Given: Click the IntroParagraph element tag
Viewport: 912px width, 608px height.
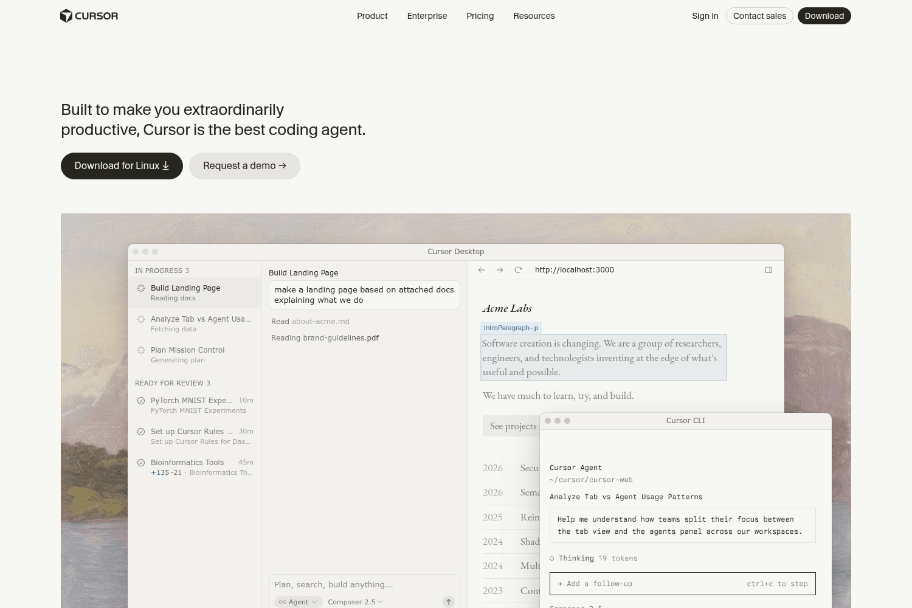Looking at the screenshot, I should 511,328.
